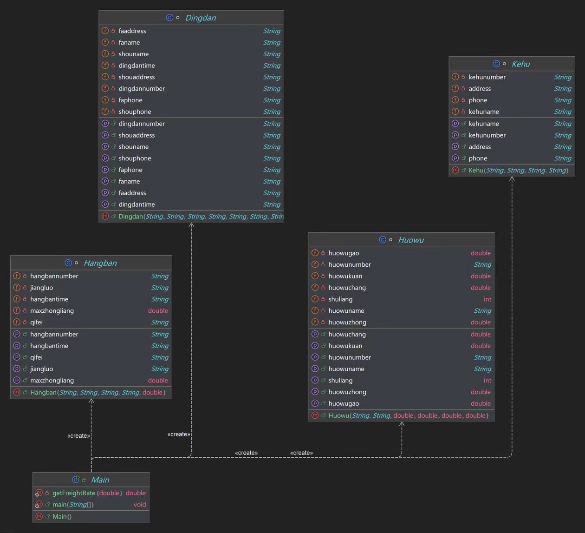Image resolution: width=585 pixels, height=533 pixels.
Task: Click the class icon next to Dingdan
Action: coord(169,18)
